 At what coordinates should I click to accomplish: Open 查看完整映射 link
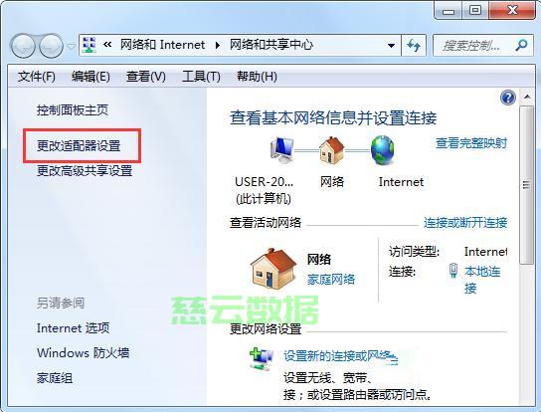(471, 142)
